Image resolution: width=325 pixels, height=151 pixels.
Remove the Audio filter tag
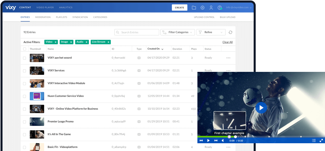pyautogui.click(x=86, y=42)
